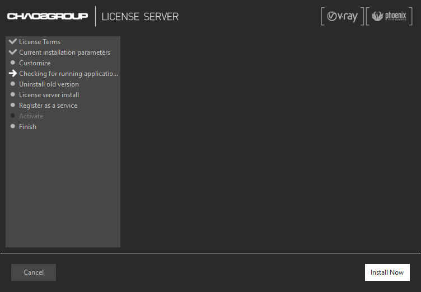
Task: Select the Current installation parameters step
Action: [65, 52]
